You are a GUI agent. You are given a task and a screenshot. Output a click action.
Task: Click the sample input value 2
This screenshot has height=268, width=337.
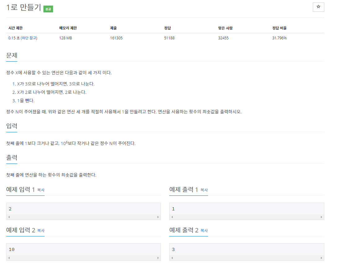point(10,209)
